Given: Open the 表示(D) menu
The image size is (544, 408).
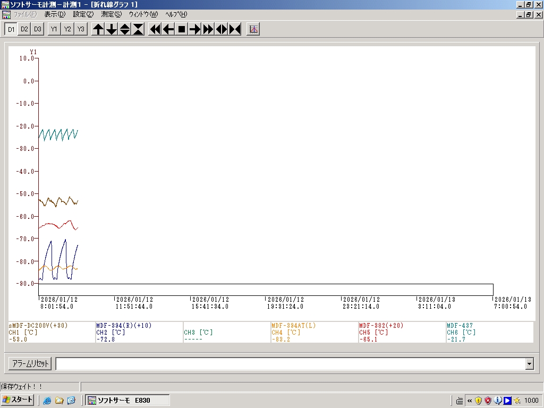Looking at the screenshot, I should pyautogui.click(x=55, y=14).
